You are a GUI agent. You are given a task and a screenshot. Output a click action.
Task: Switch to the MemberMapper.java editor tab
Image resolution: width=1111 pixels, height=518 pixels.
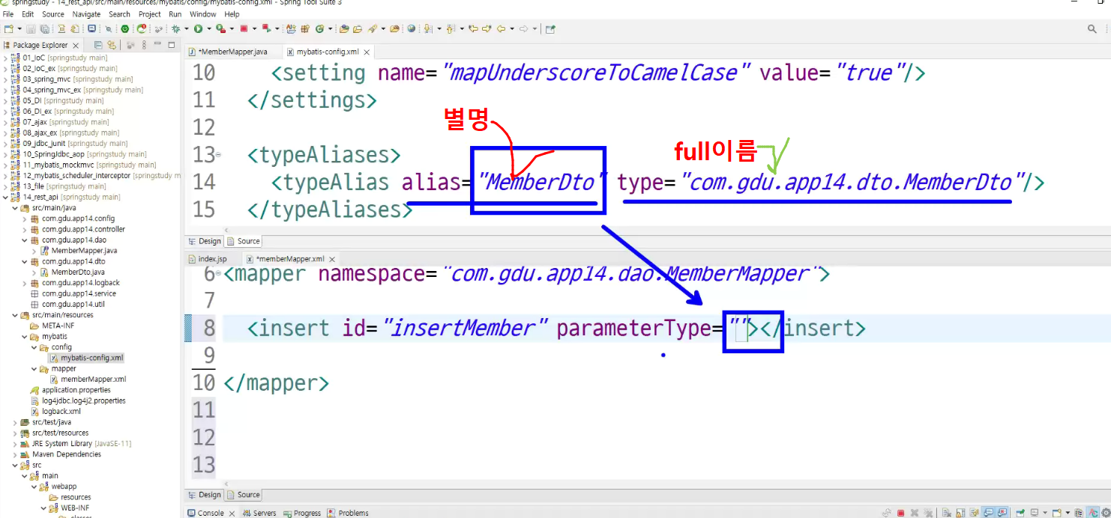pos(231,52)
